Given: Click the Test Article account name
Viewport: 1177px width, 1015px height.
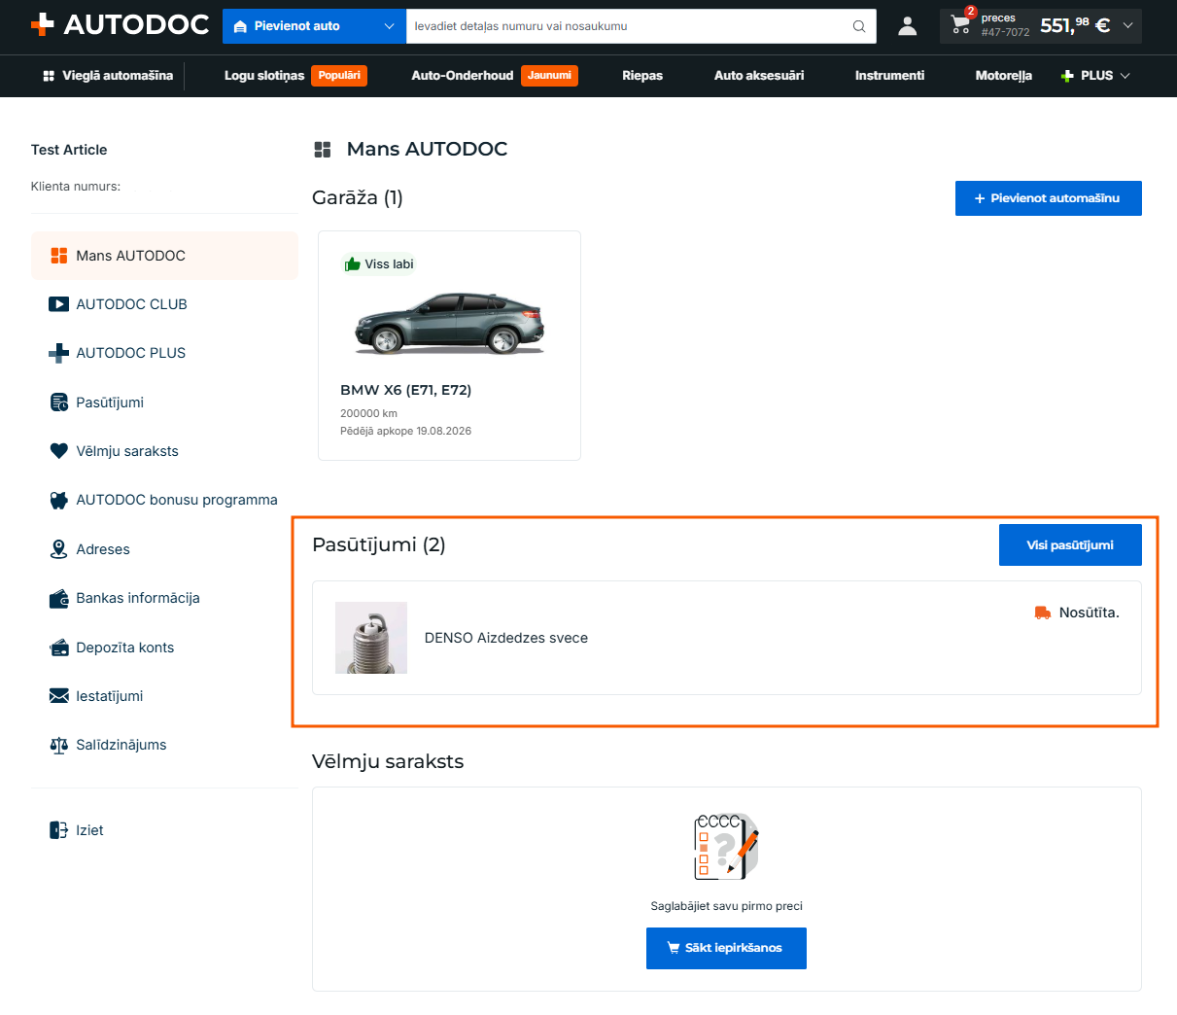Looking at the screenshot, I should pyautogui.click(x=69, y=150).
